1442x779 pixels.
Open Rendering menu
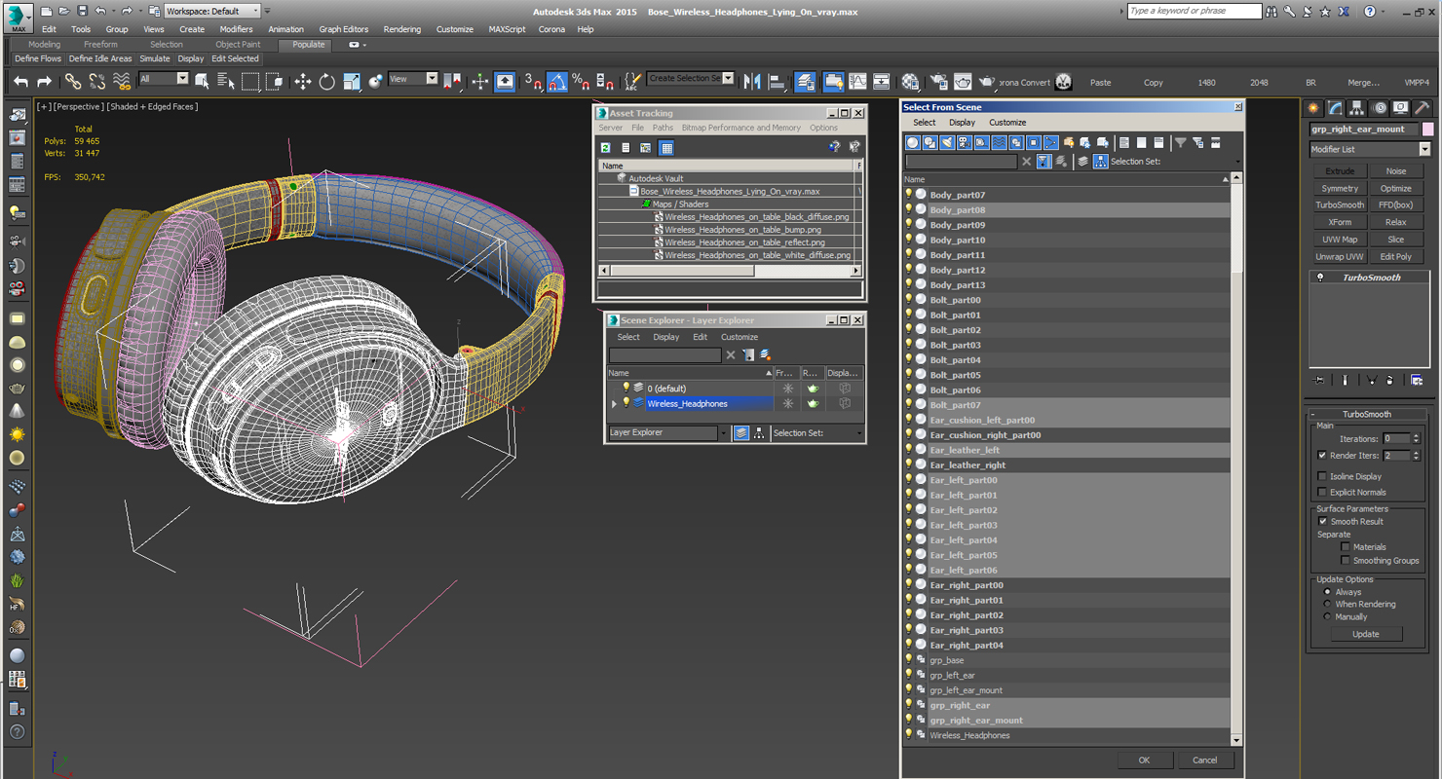(401, 29)
